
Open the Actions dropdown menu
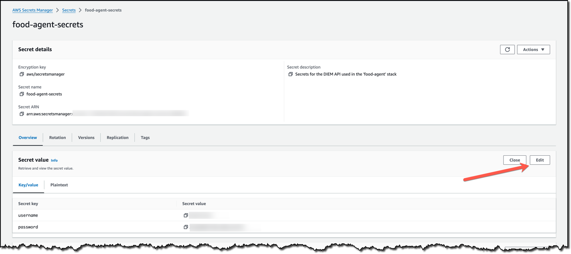click(533, 49)
